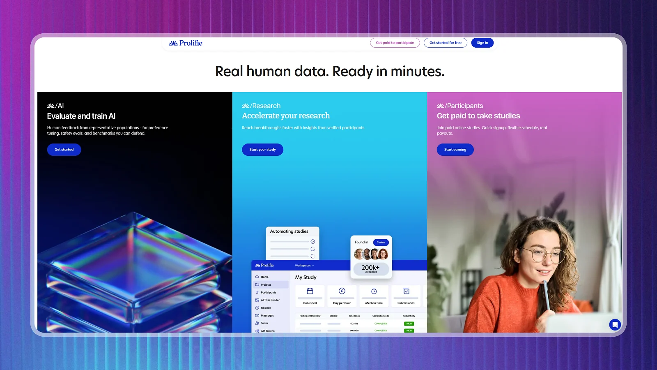This screenshot has height=370, width=657.
Task: Click the Start earning button
Action: coord(455,150)
